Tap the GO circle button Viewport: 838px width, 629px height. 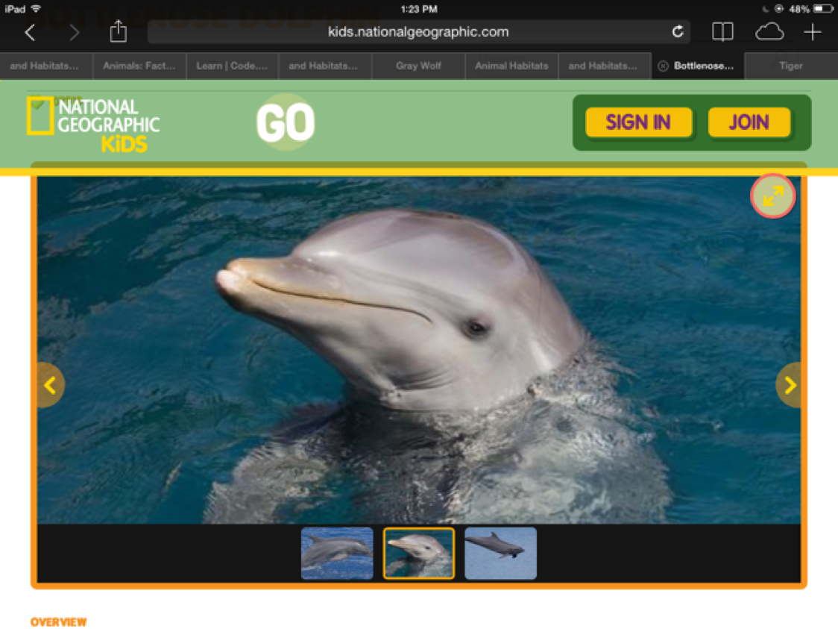286,122
